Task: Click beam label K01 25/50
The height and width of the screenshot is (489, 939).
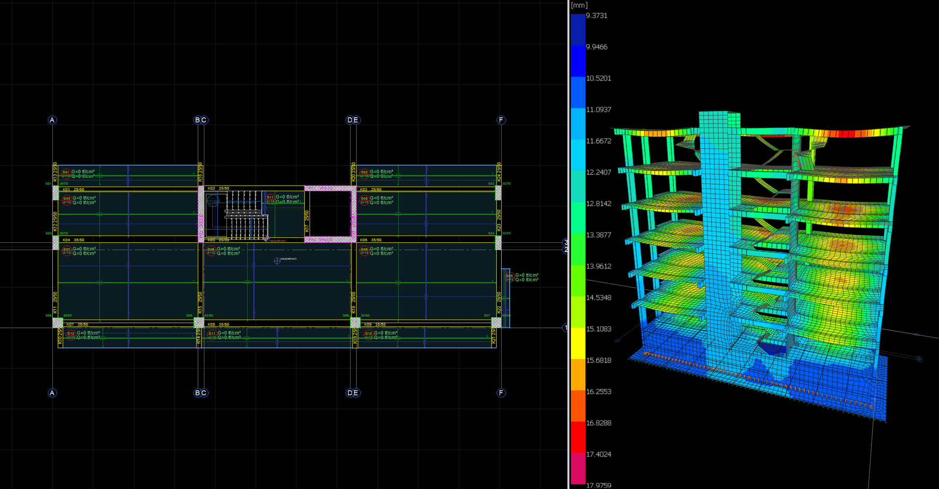Action: click(x=73, y=190)
